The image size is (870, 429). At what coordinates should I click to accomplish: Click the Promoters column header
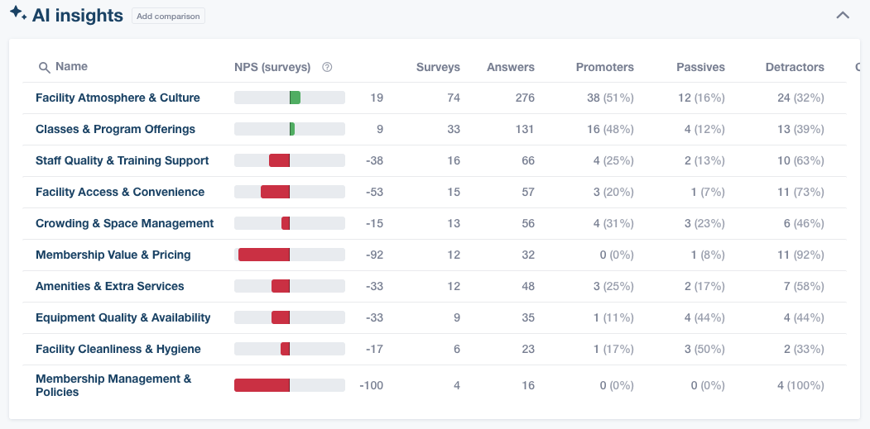pos(604,67)
